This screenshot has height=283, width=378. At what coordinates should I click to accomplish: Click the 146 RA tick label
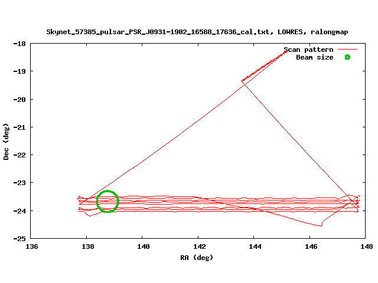pos(311,246)
